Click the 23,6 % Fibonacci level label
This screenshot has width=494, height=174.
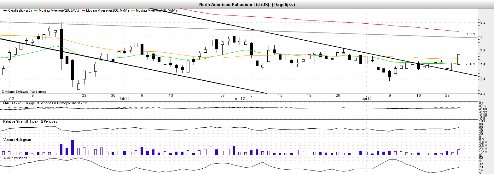point(471,64)
